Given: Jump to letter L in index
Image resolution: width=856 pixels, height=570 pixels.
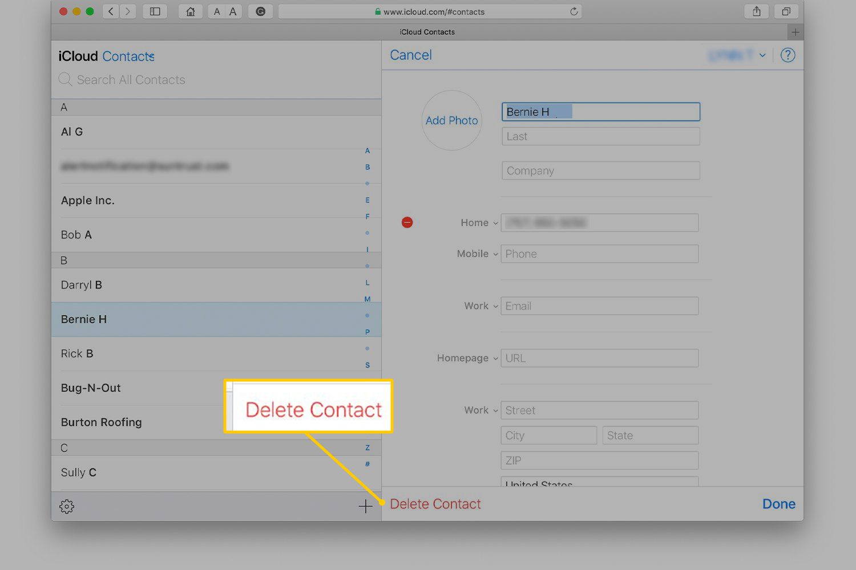Looking at the screenshot, I should [368, 283].
